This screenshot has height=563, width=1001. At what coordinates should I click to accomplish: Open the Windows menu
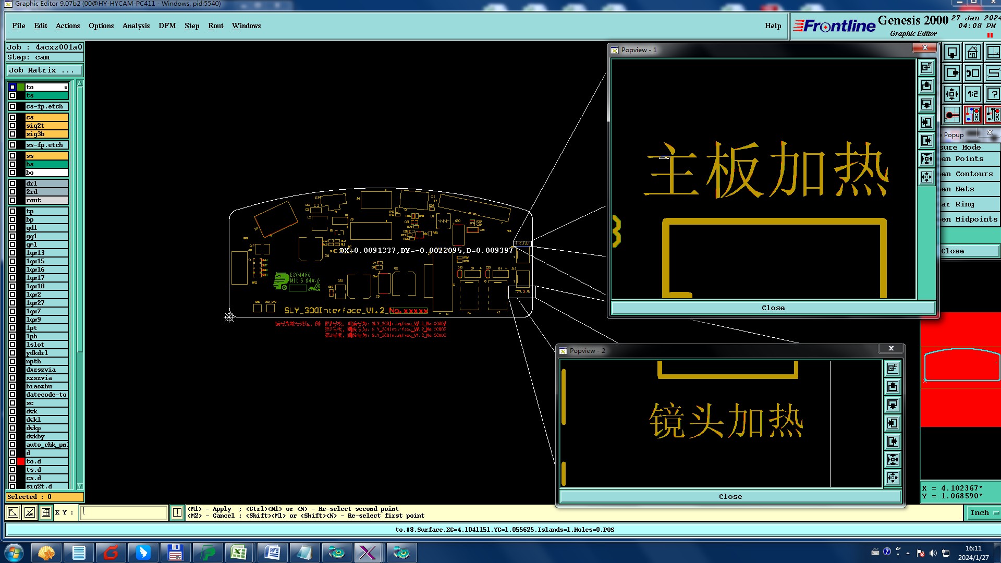[246, 26]
